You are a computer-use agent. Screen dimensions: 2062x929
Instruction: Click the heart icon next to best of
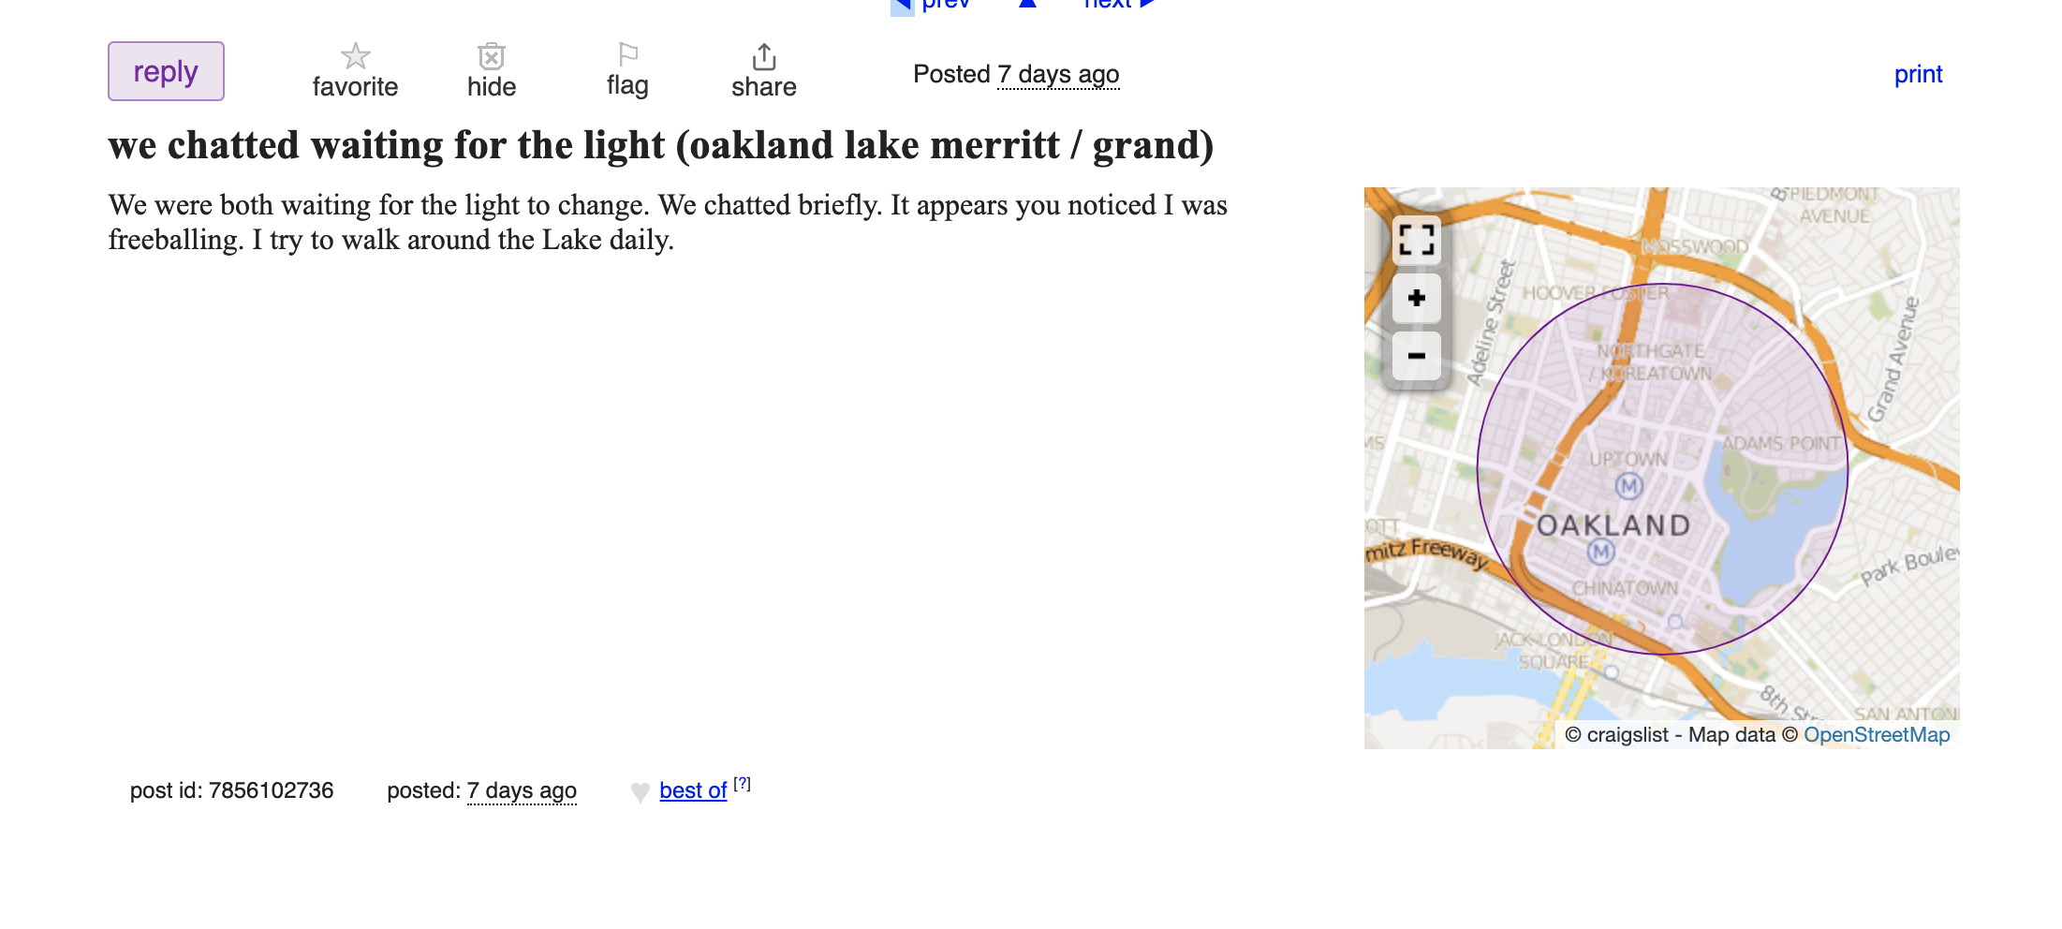tap(641, 792)
